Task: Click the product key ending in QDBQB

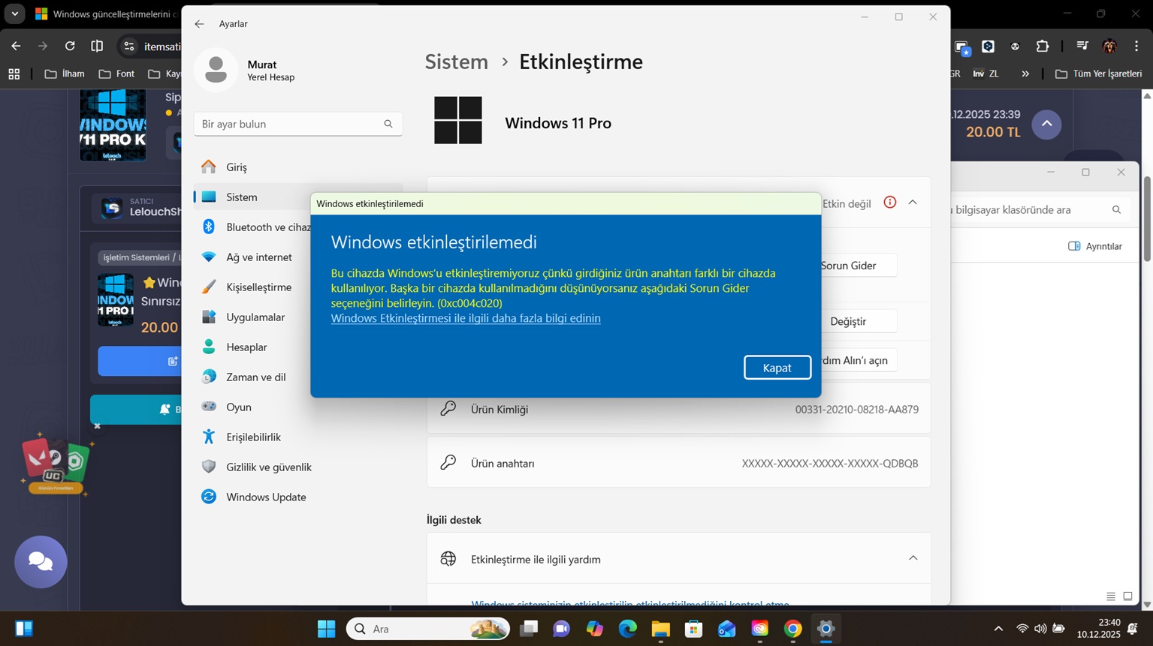Action: [x=830, y=464]
